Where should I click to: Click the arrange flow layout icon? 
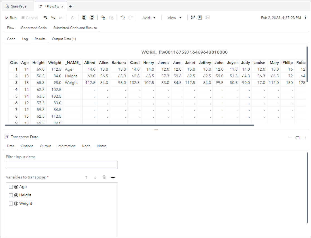coord(193,18)
